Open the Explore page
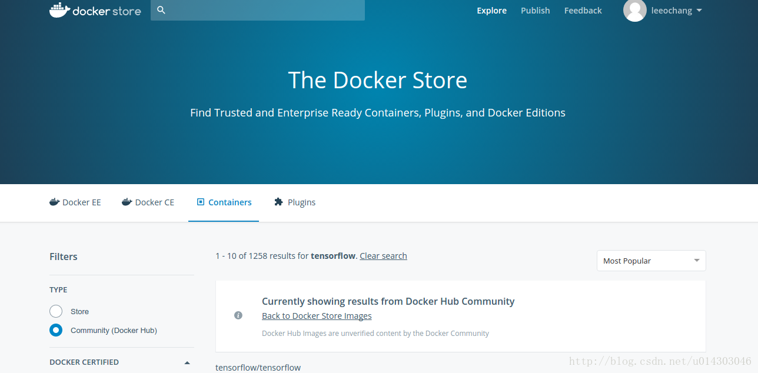The width and height of the screenshot is (758, 373). (491, 11)
